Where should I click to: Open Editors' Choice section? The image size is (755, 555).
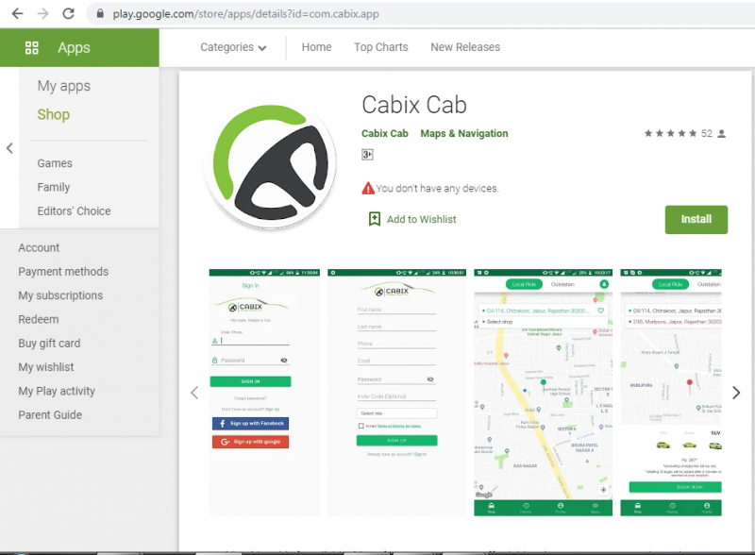75,211
